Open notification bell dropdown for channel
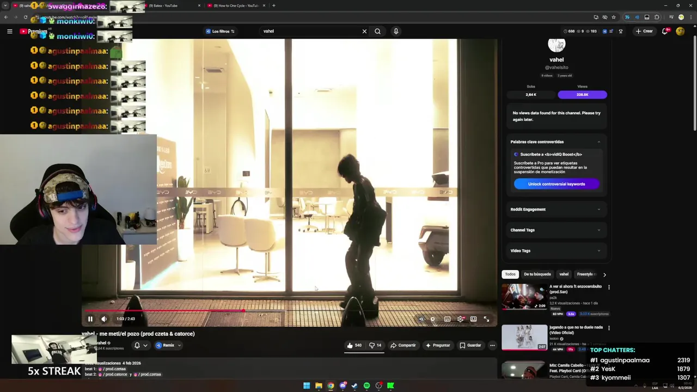The width and height of the screenshot is (697, 392). [140, 345]
